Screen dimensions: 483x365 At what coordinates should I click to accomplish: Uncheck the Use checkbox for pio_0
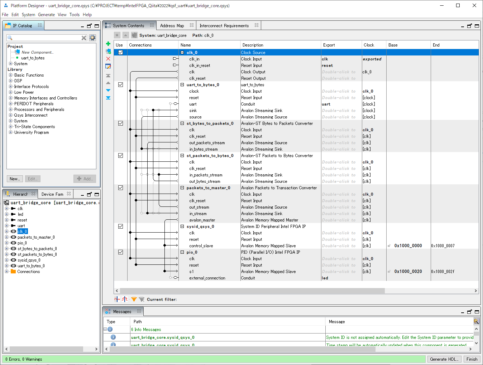click(x=120, y=252)
